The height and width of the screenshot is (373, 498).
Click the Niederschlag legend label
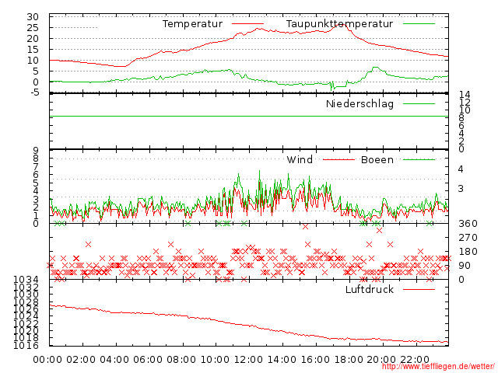click(x=359, y=104)
